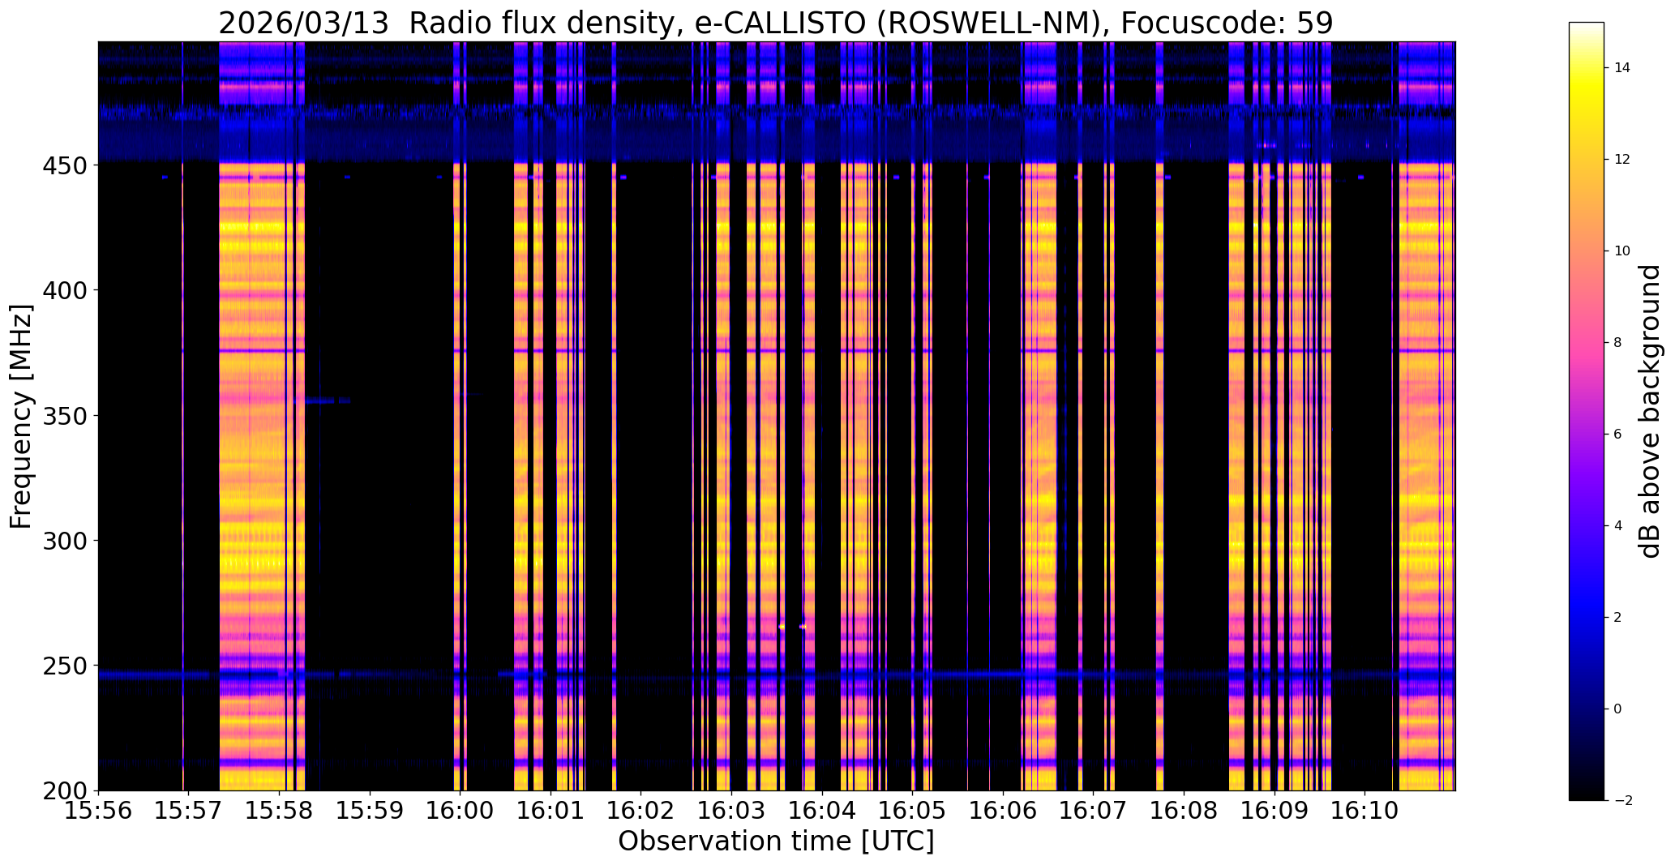Click the 16:05 time tick label
This screenshot has width=1675, height=865.
[x=912, y=809]
